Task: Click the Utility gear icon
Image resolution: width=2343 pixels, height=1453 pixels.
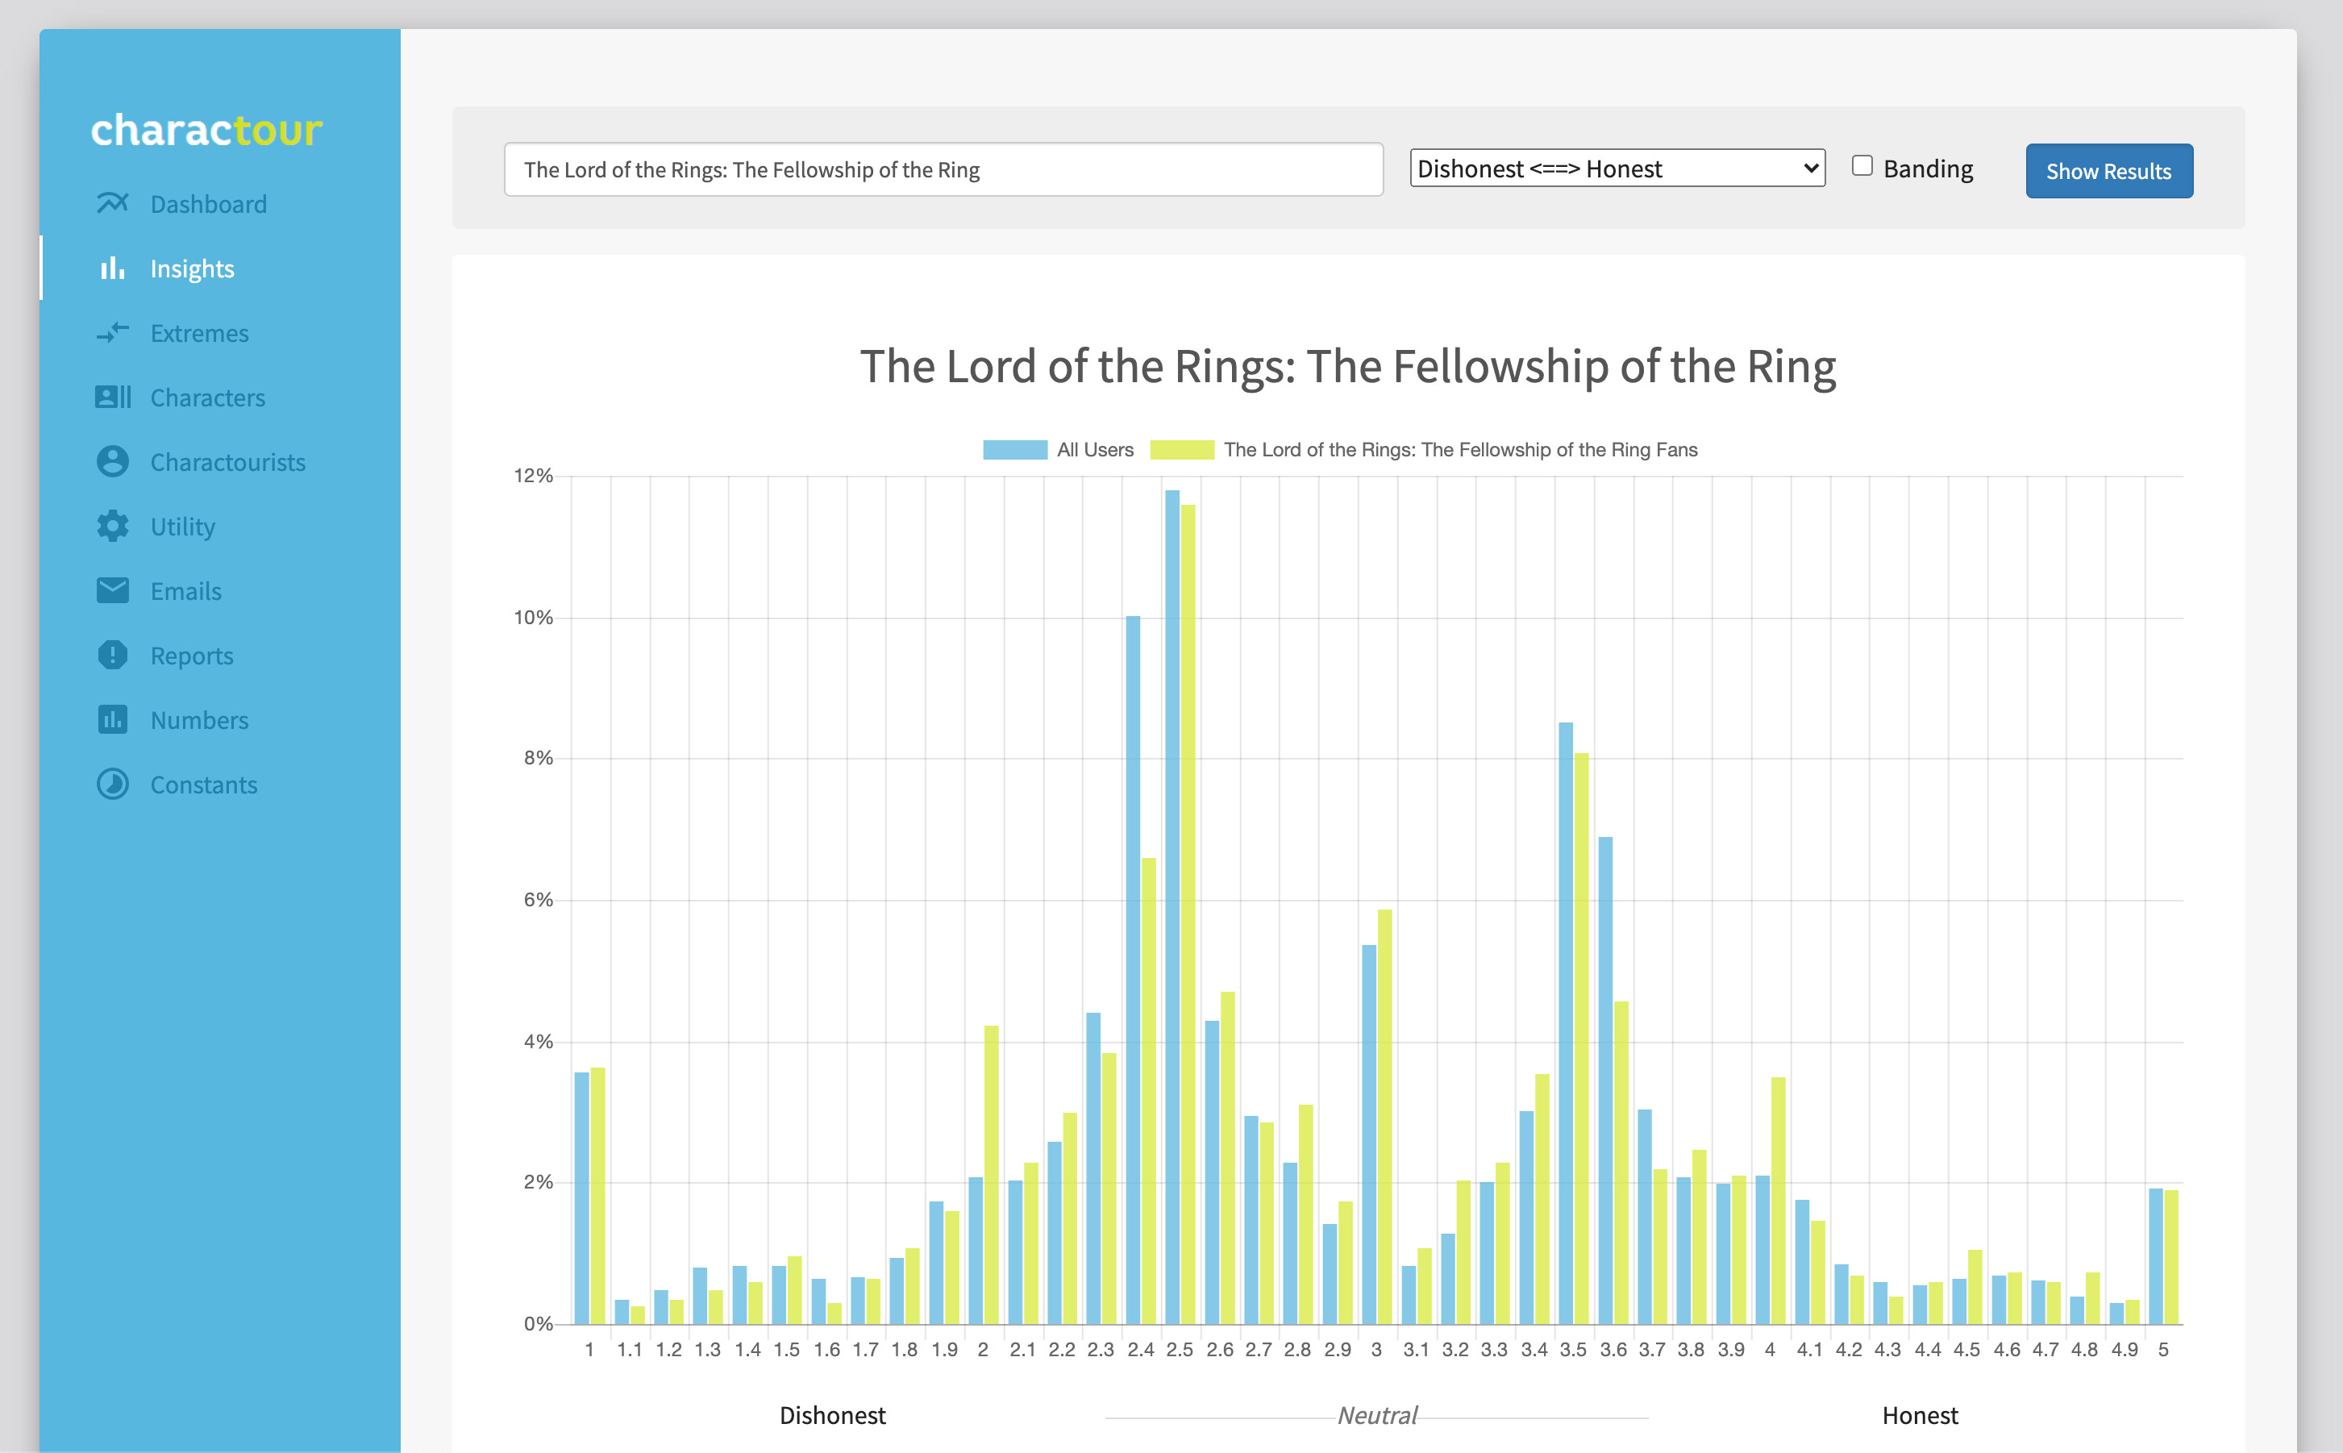Action: [112, 526]
